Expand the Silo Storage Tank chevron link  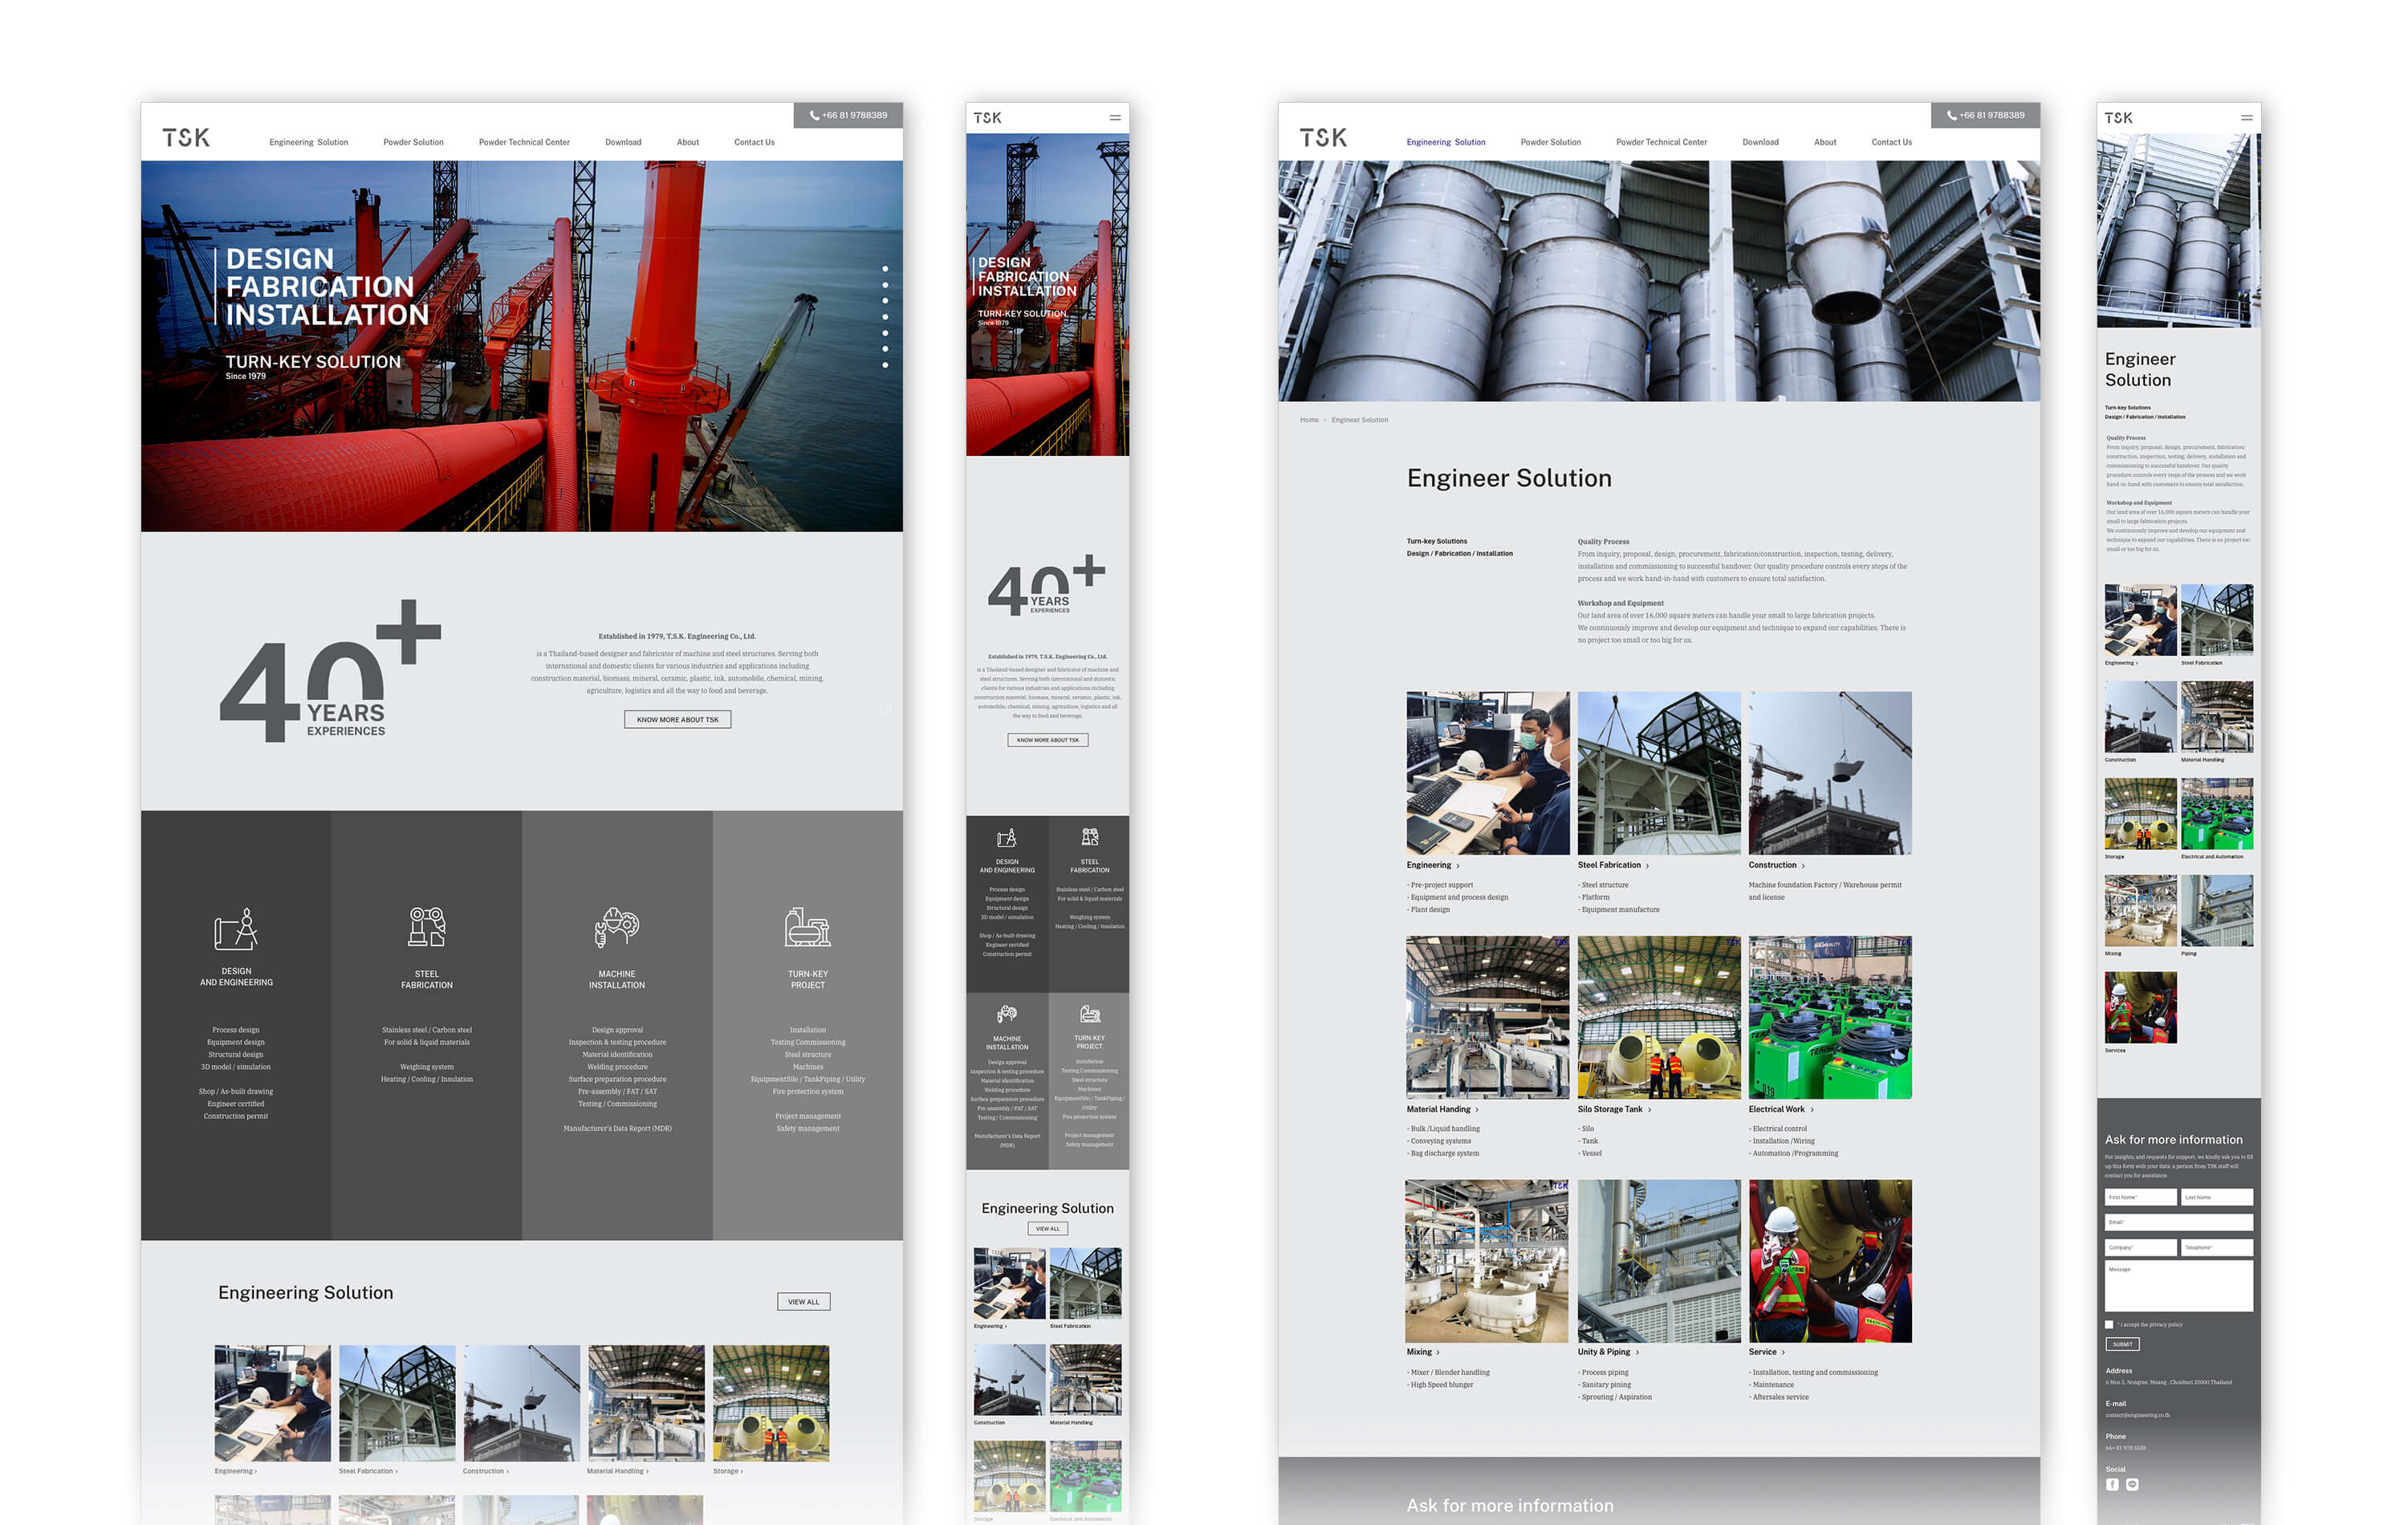[x=1649, y=1109]
